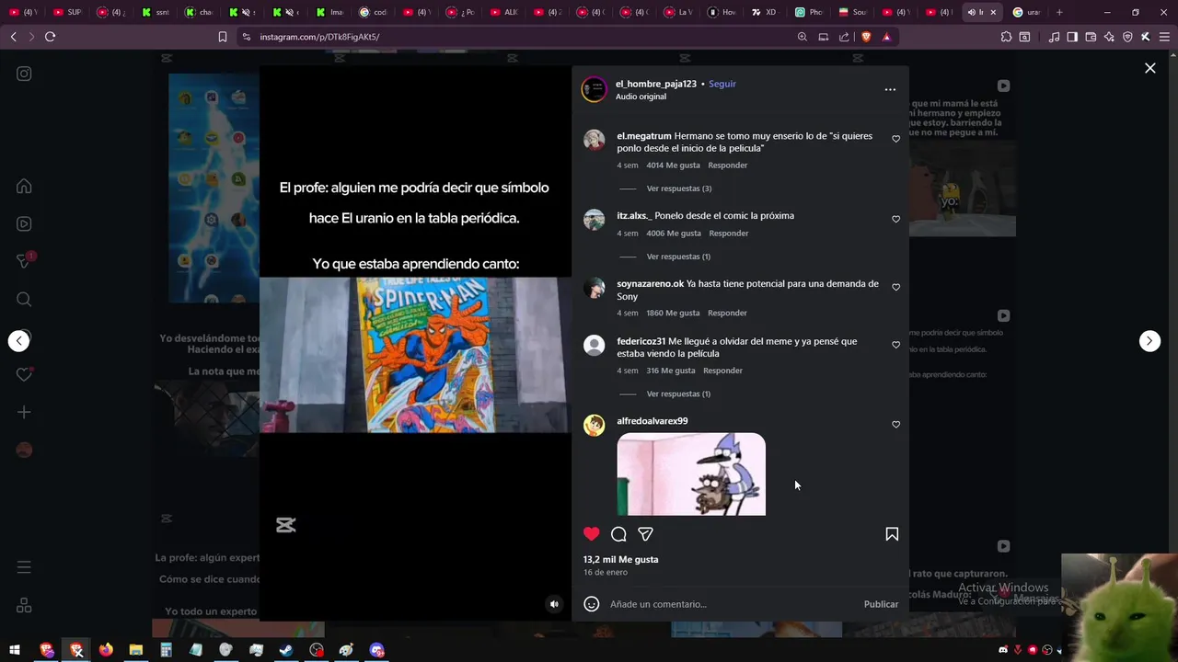Close the post overlay with X
This screenshot has width=1178, height=662.
pos(1149,68)
